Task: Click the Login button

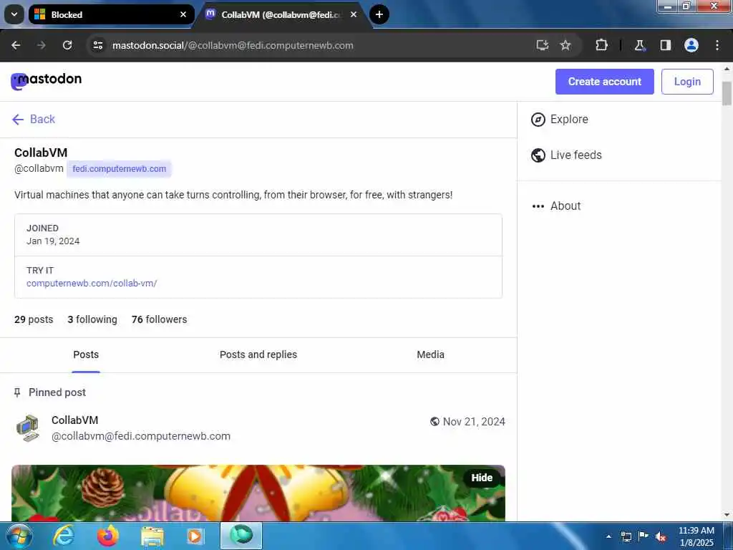Action: pos(687,82)
